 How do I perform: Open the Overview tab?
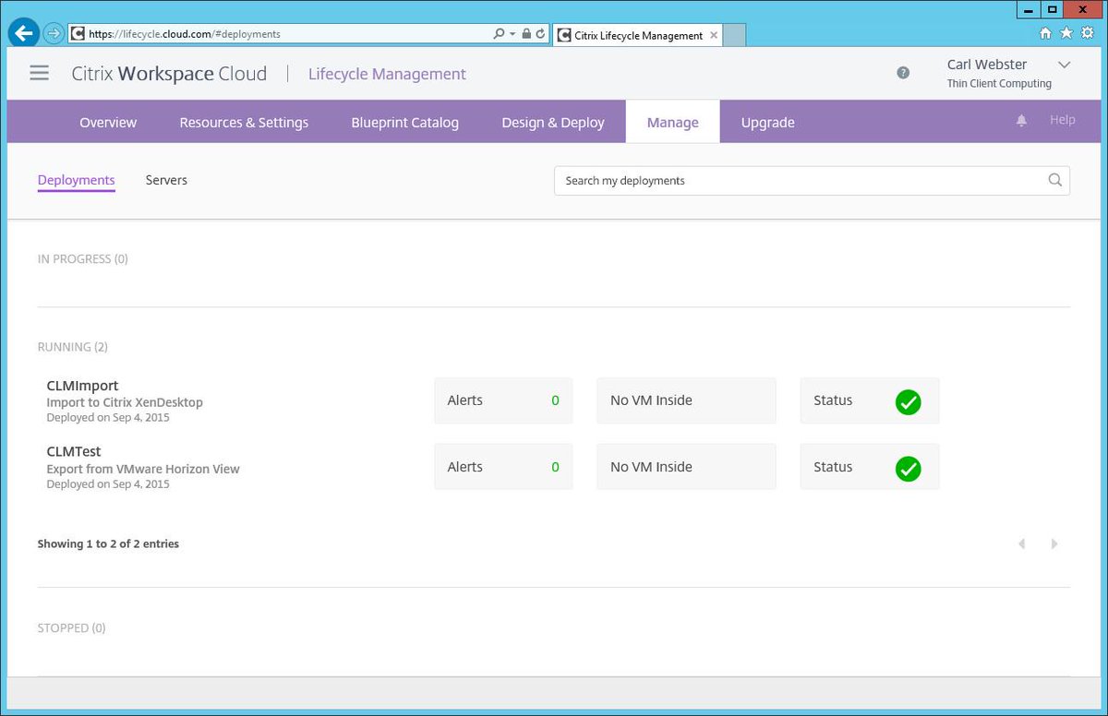[x=108, y=122]
